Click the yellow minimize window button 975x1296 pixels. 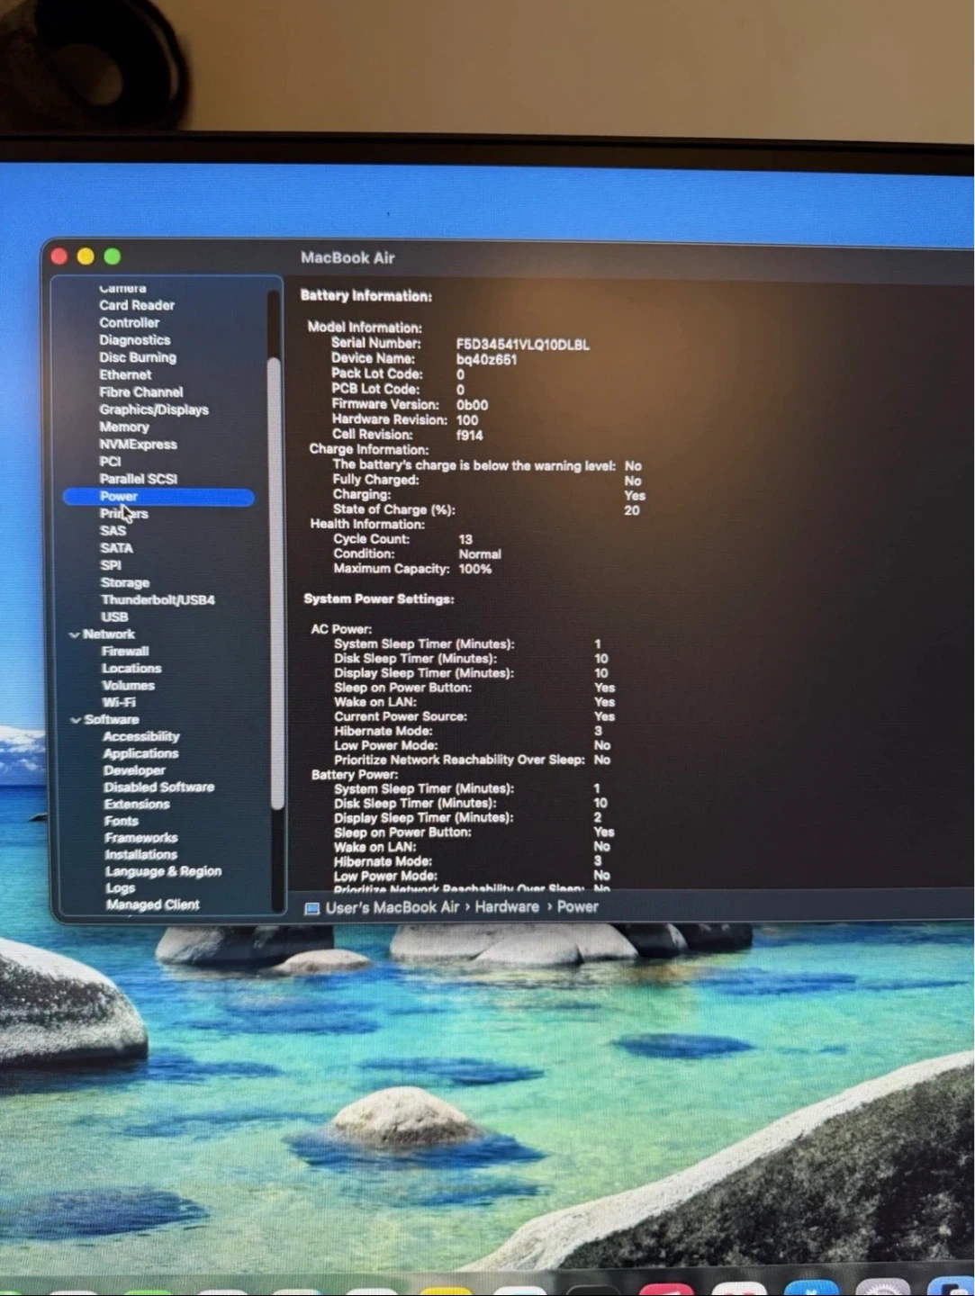[x=86, y=256]
